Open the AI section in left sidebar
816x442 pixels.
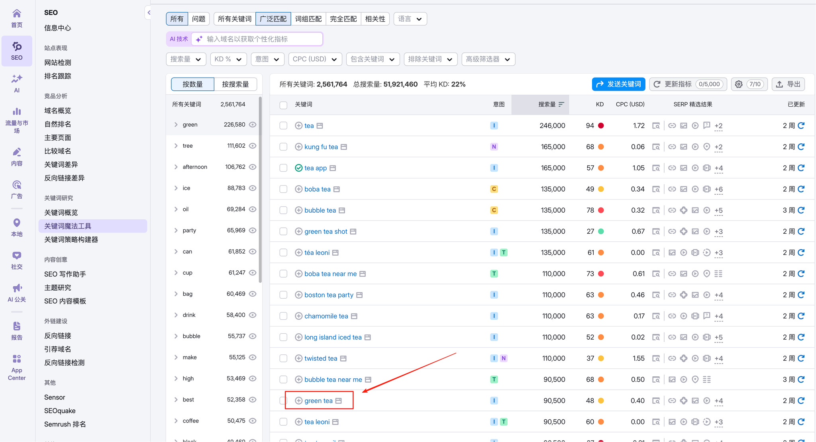[17, 83]
